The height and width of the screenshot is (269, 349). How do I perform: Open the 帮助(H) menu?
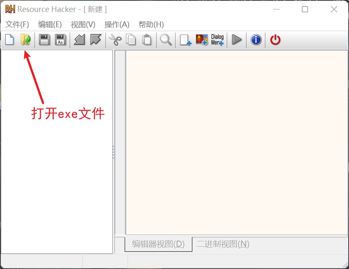point(151,24)
